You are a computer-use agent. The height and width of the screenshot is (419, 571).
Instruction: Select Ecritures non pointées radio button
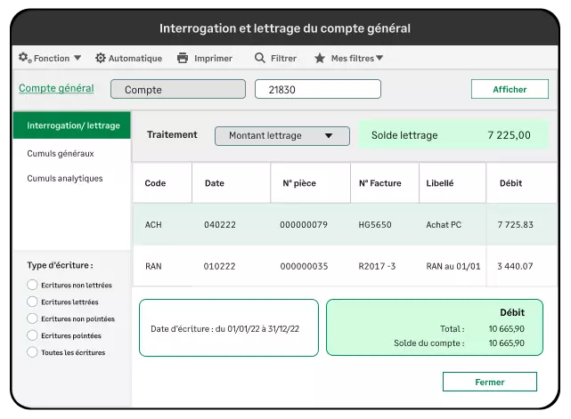click(32, 318)
